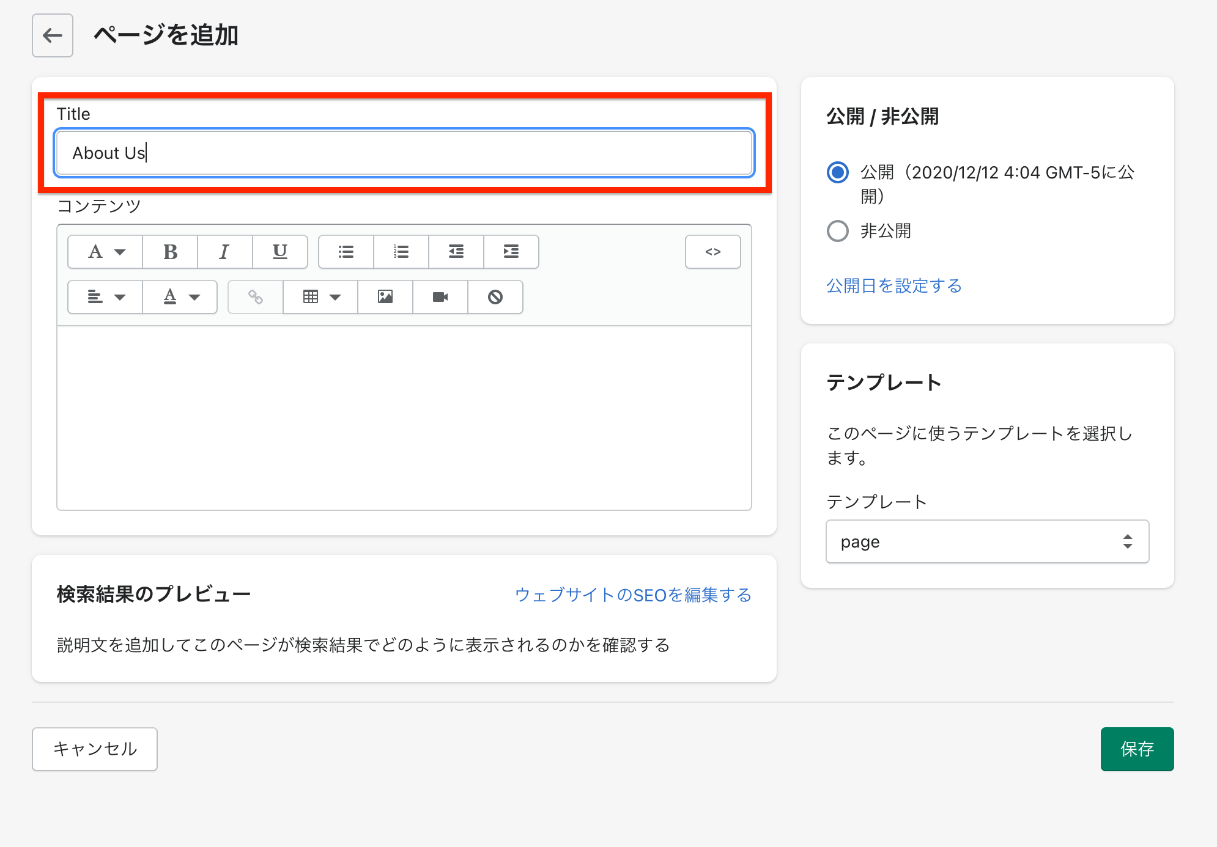Click the Bold formatting icon
The width and height of the screenshot is (1217, 847).
click(170, 252)
